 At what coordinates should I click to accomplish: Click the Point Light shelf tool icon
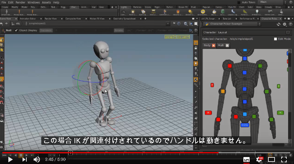(x=133, y=12)
